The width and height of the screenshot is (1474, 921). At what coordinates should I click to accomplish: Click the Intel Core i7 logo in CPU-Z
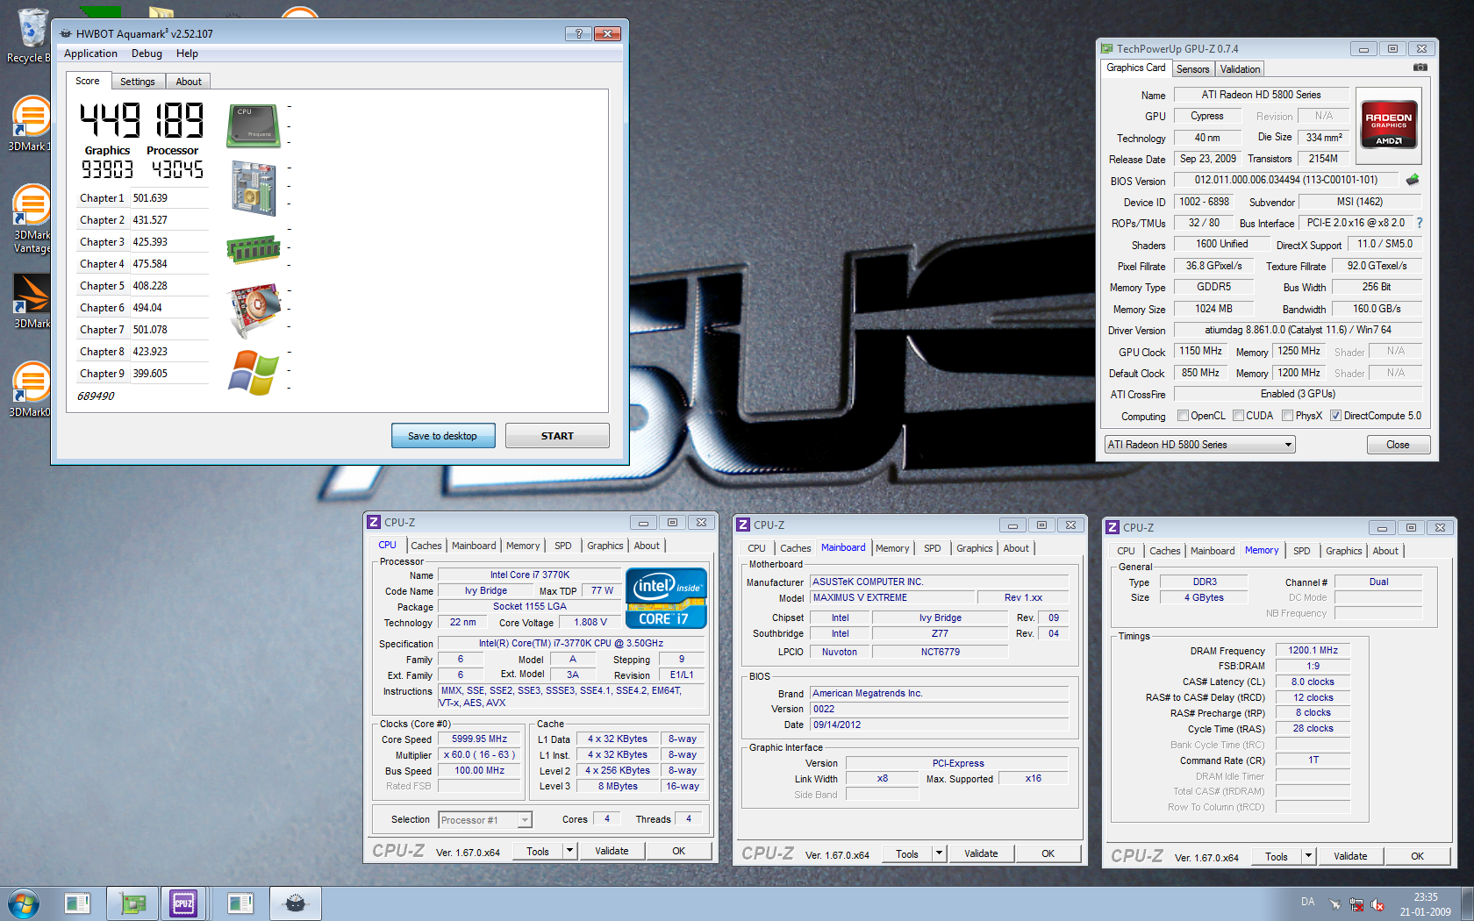(x=666, y=597)
